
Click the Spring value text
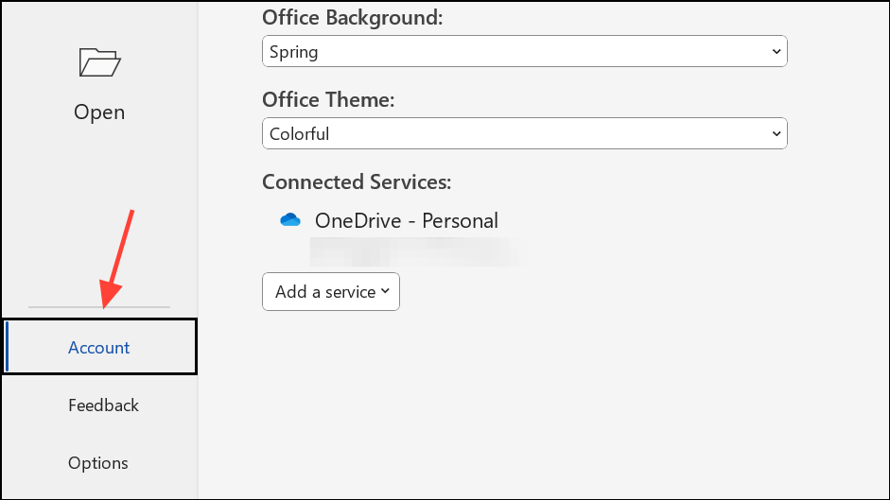click(293, 52)
